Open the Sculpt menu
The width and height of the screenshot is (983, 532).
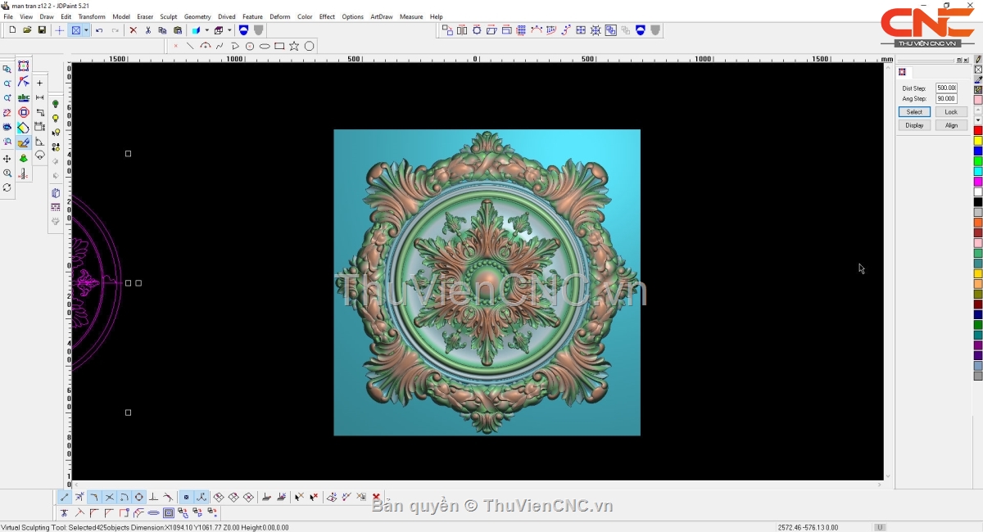click(168, 16)
